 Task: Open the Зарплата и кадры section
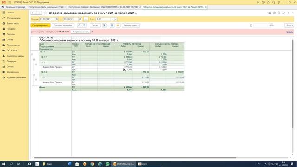15,56
